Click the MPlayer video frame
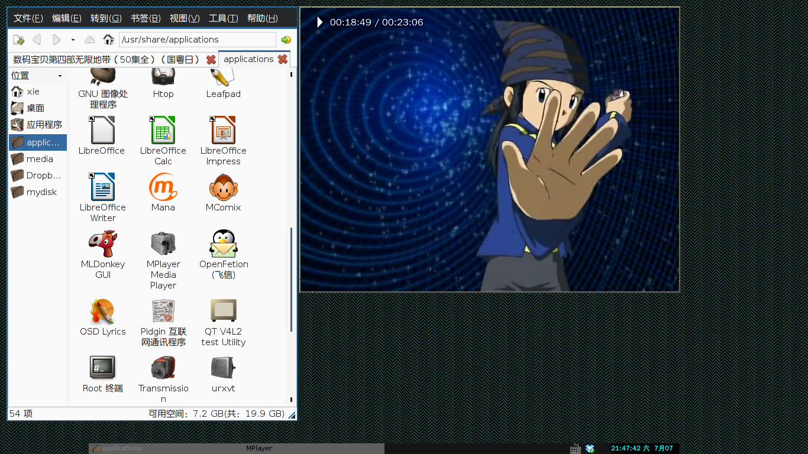Screen dimensions: 808x454 coord(490,150)
